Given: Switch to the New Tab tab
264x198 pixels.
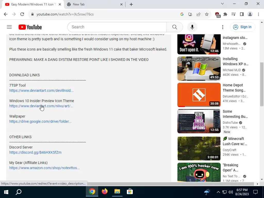Looking at the screenshot, I should point(94,4).
